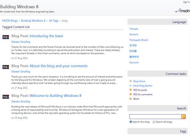Image resolution: width=190 pixels, height=138 pixels.
Task: Click the RSS for comments feed icon
Action: pyautogui.click(x=130, y=94)
